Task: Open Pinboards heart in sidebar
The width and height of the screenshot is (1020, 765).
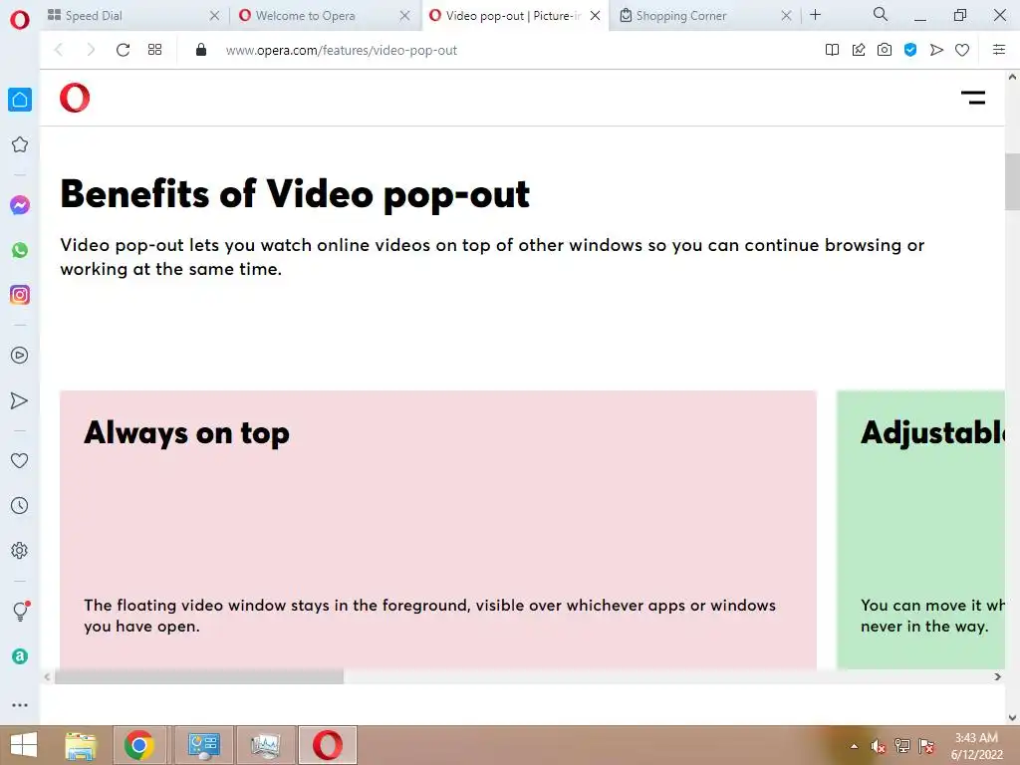Action: tap(20, 460)
